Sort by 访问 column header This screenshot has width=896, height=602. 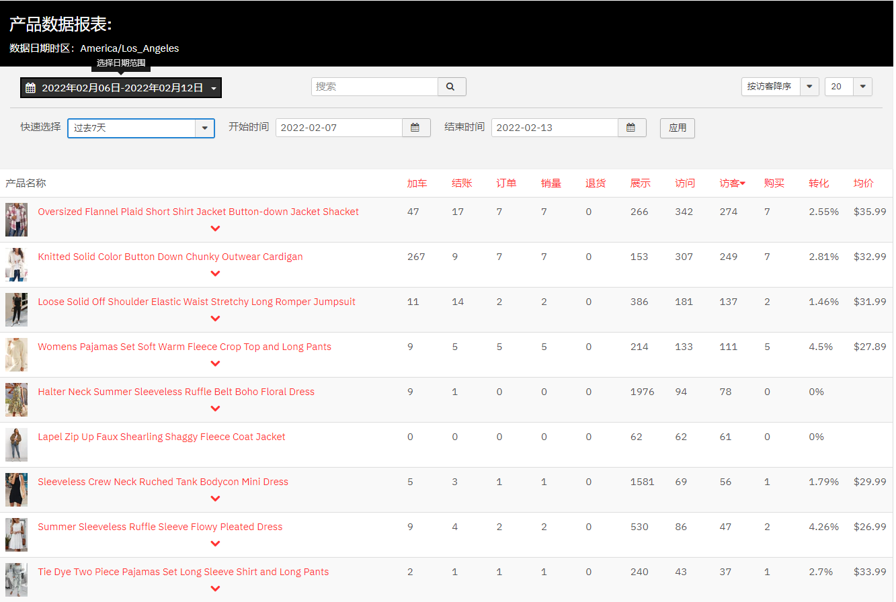point(685,183)
